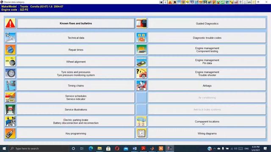Click the first-page arrow in the top toolbar
The height and width of the screenshot is (152, 271).
coord(161,2)
